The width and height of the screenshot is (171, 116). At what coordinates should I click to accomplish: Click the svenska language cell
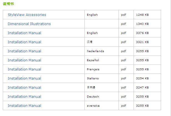tap(93, 106)
